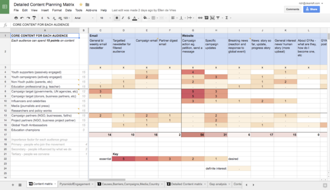330x190 pixels.
Task: Click the horizontal scrollbar thumb
Action: point(107,180)
